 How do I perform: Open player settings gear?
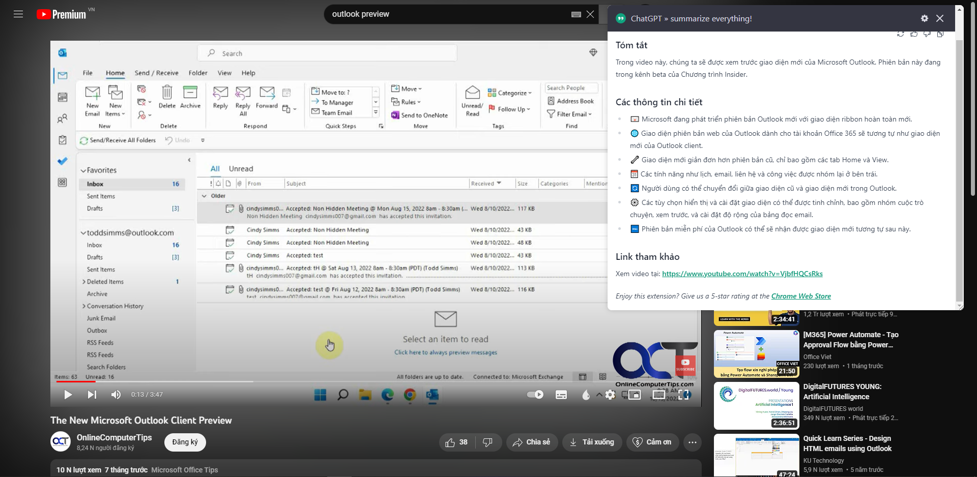click(x=610, y=395)
